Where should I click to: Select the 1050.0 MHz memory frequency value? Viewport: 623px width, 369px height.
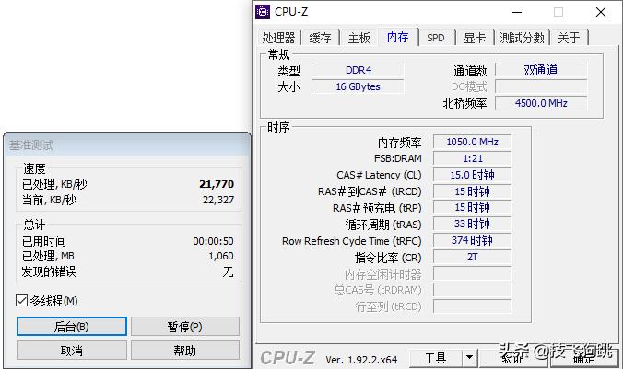472,142
